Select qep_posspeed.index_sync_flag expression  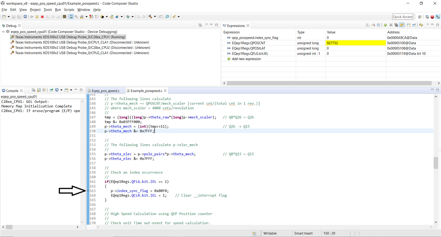click(255, 38)
